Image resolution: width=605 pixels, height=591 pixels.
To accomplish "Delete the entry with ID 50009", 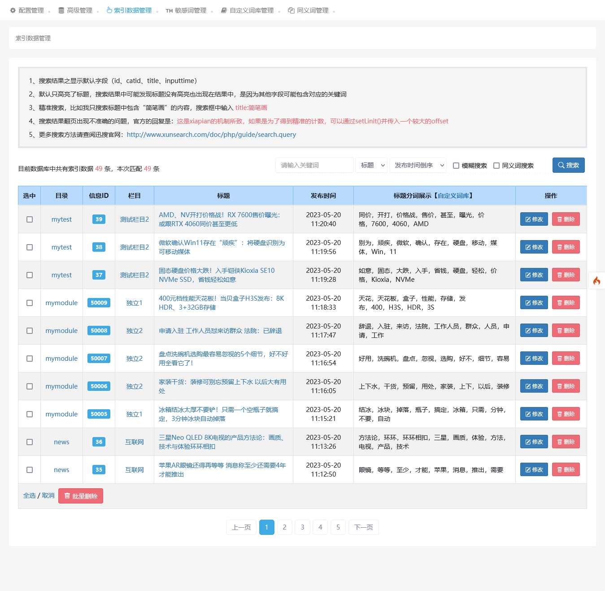I will click(566, 303).
